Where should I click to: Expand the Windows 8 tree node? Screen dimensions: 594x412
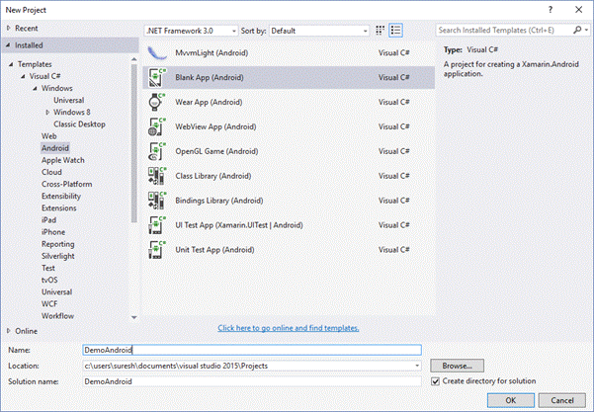[x=47, y=112]
